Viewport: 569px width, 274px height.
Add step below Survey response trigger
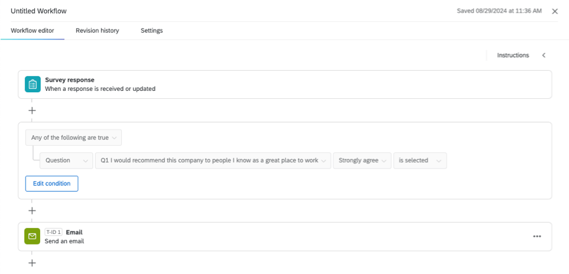pos(32,110)
